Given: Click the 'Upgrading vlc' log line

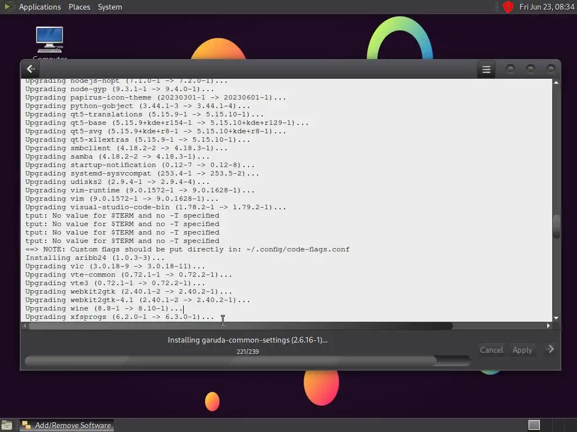Looking at the screenshot, I should 115,266.
